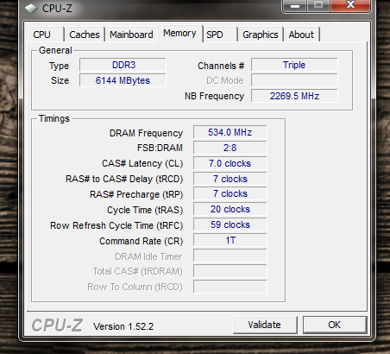Click the empty DRAM Idle Timer field

[230, 256]
